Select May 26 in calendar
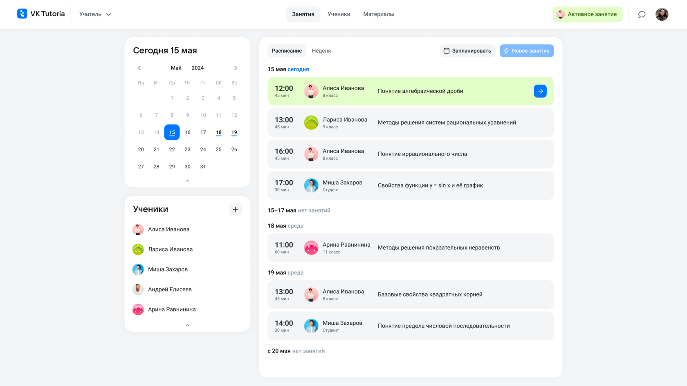The height and width of the screenshot is (386, 687). [x=234, y=149]
